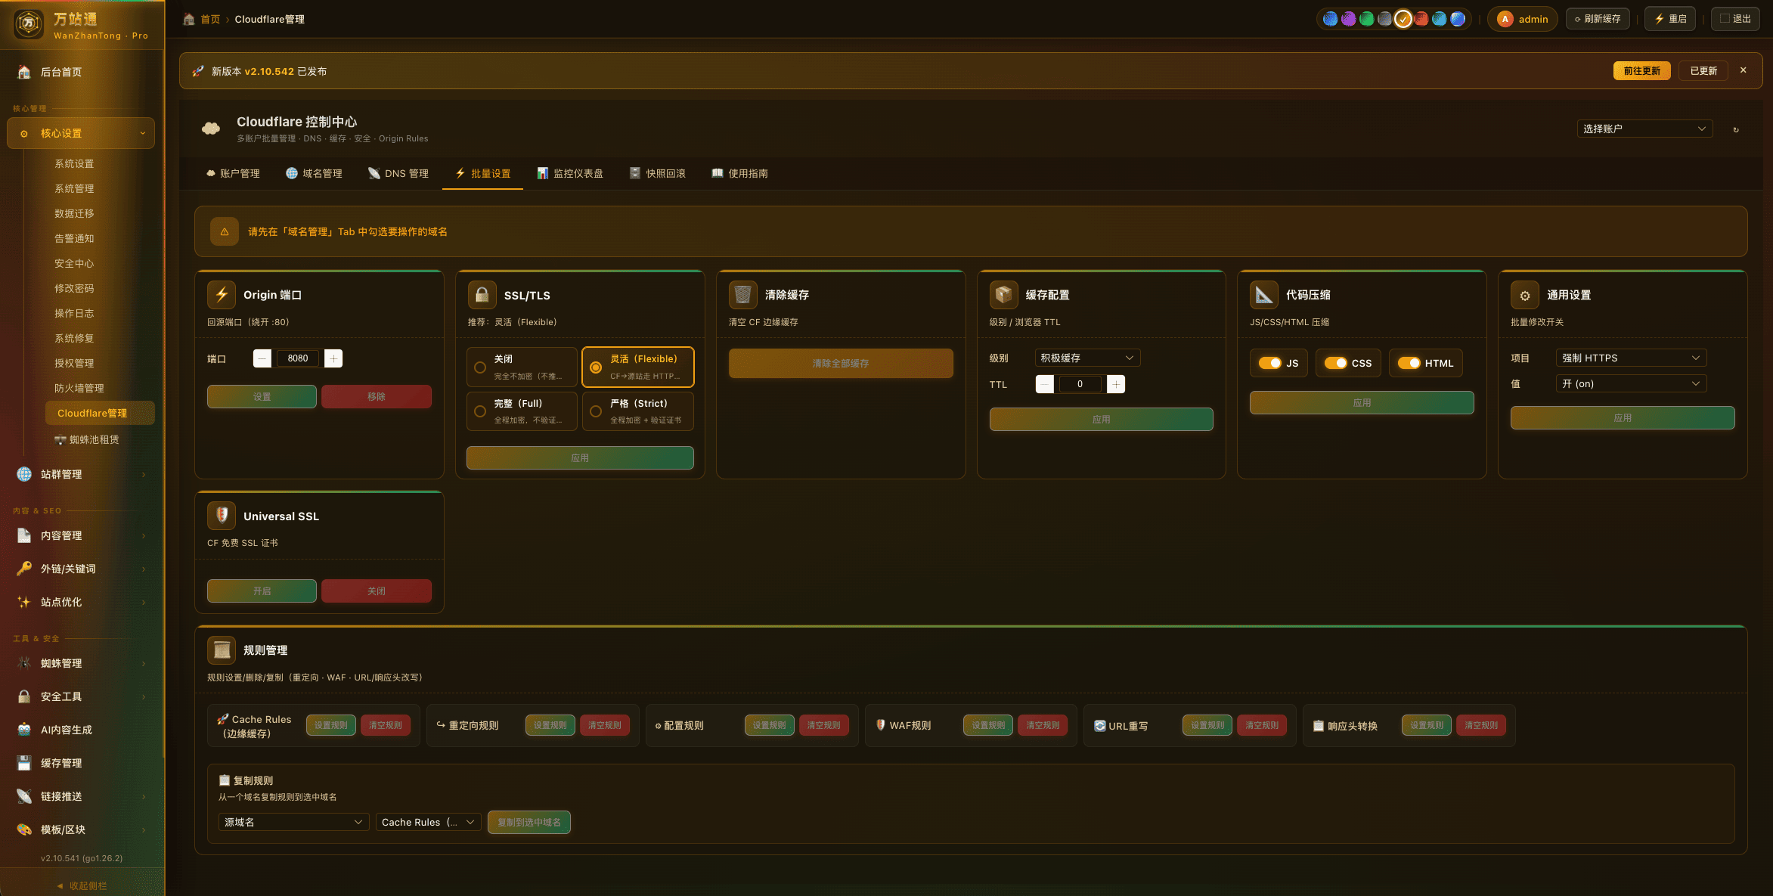Click the admin avatar icon
1773x896 pixels.
point(1505,19)
